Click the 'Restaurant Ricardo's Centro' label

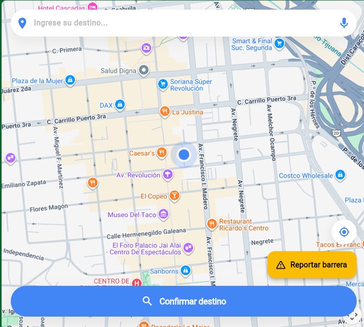pos(244,225)
